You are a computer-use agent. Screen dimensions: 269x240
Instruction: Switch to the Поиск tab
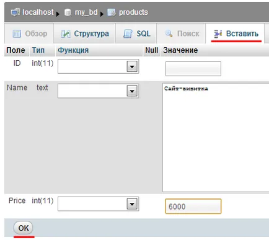[x=181, y=33]
